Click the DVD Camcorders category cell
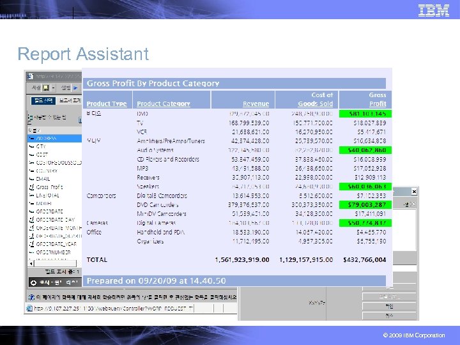The height and width of the screenshot is (345, 460). 158,205
